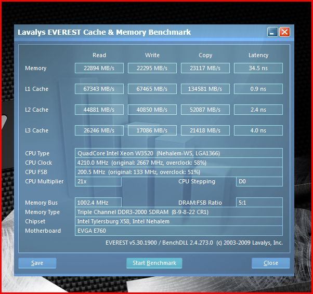Image resolution: width=313 pixels, height=294 pixels.
Task: Select Memory Latency value 34.5 ns
Action: [x=258, y=68]
